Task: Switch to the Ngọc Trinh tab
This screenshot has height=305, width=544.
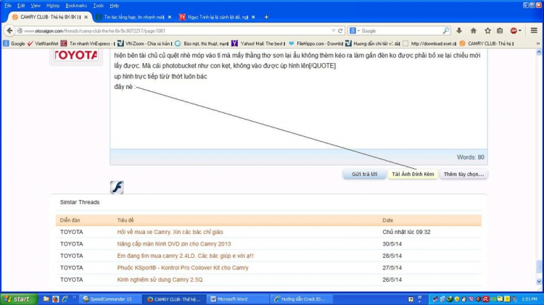Action: (x=217, y=17)
